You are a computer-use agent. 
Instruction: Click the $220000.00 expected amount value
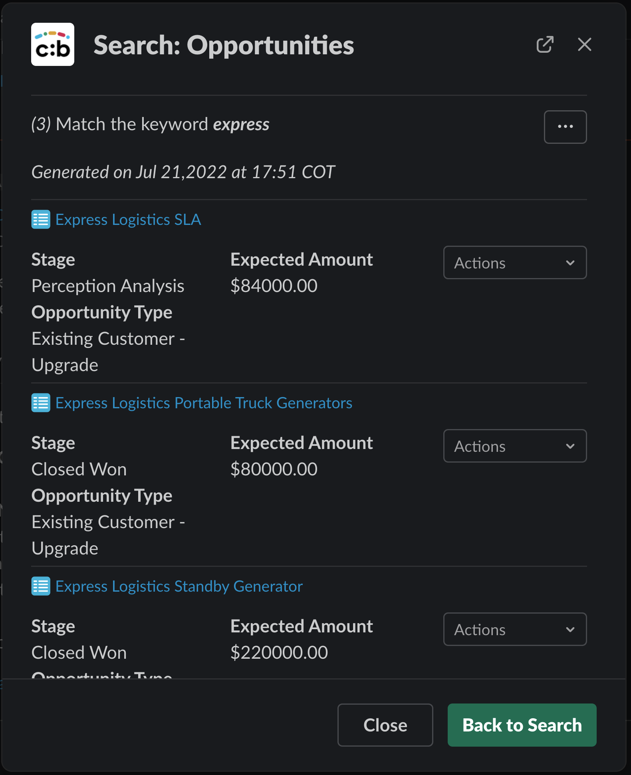click(279, 652)
